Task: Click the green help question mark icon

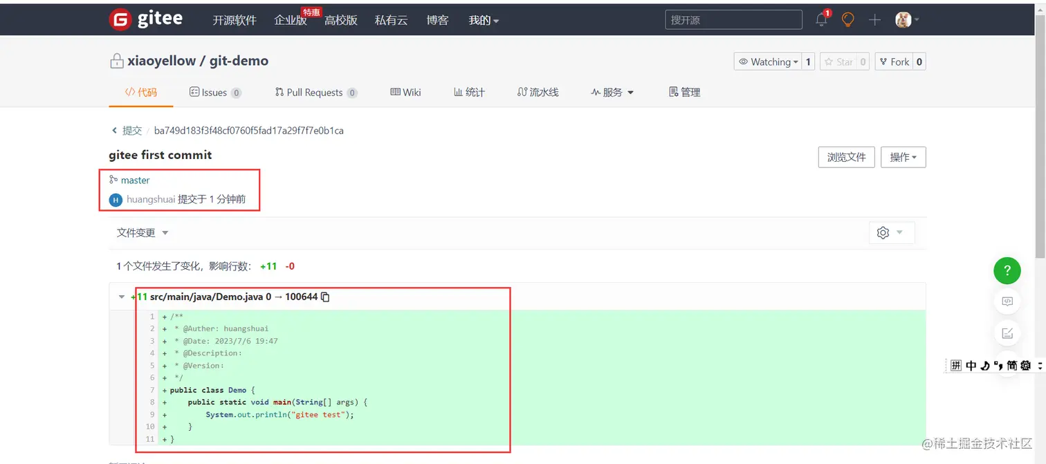Action: coord(1007,270)
